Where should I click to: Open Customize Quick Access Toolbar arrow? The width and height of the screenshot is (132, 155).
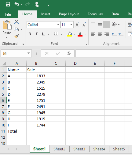pos(49,5)
